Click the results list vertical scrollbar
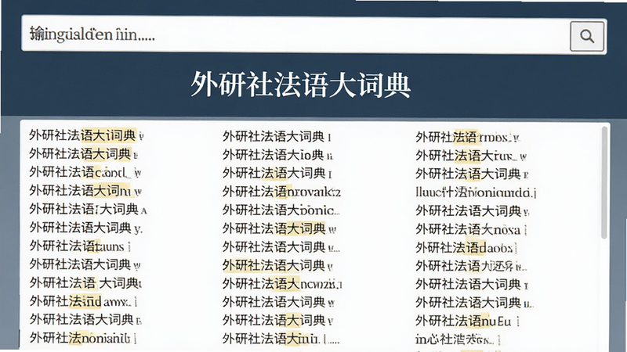This screenshot has height=352, width=627. pyautogui.click(x=604, y=183)
